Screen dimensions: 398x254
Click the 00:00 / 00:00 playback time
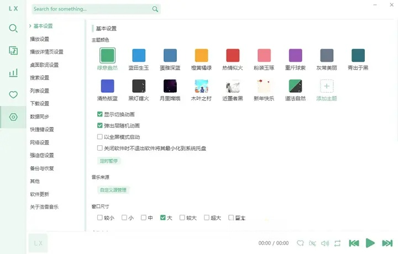tap(274, 244)
